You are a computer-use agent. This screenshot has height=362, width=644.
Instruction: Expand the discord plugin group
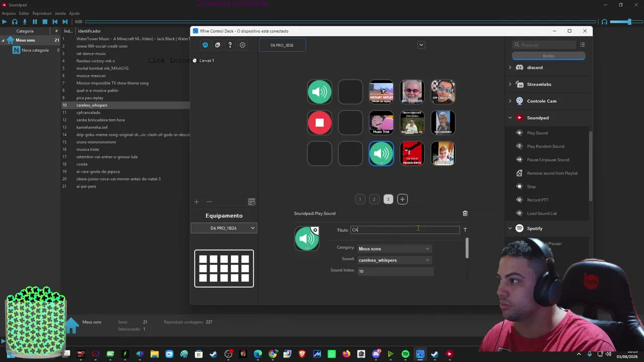coord(510,67)
